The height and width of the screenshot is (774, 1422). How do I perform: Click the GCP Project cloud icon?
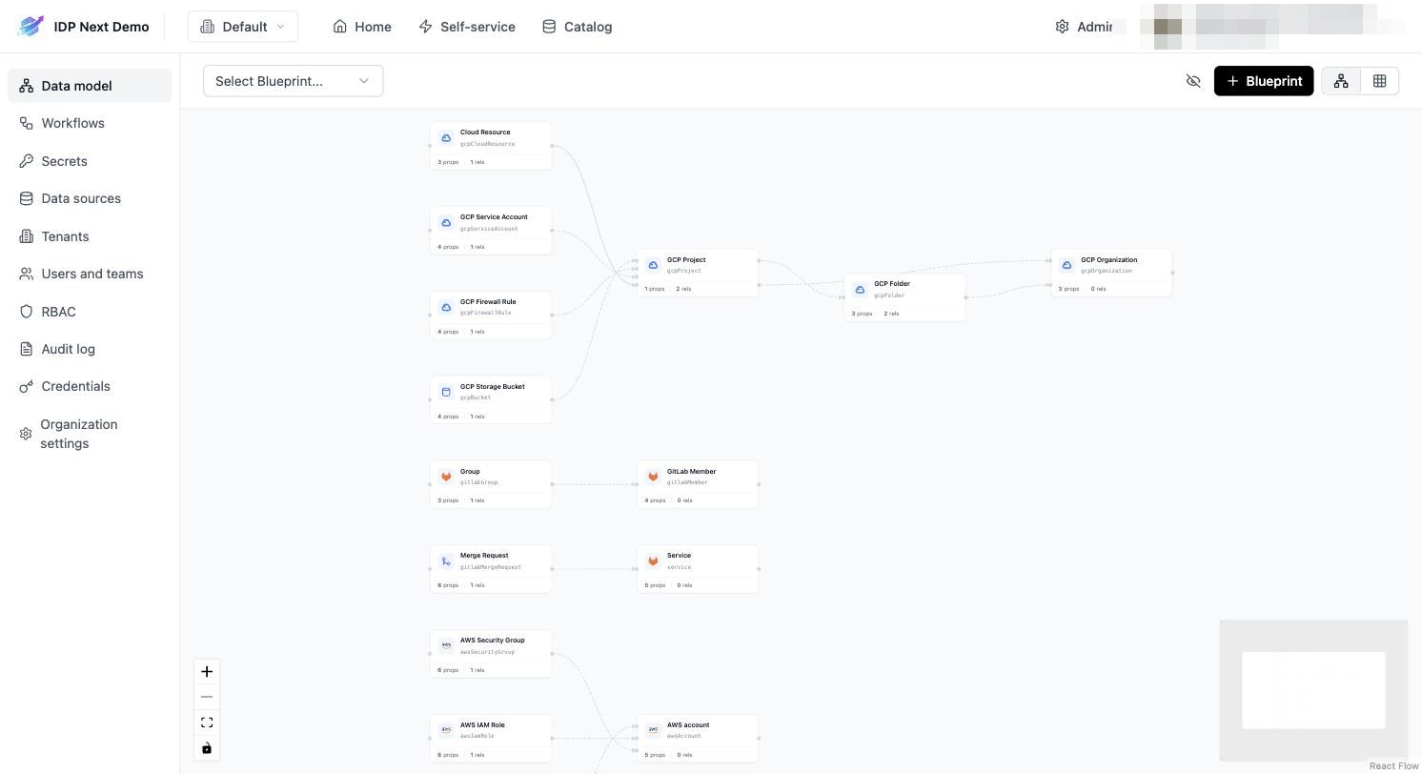[653, 265]
